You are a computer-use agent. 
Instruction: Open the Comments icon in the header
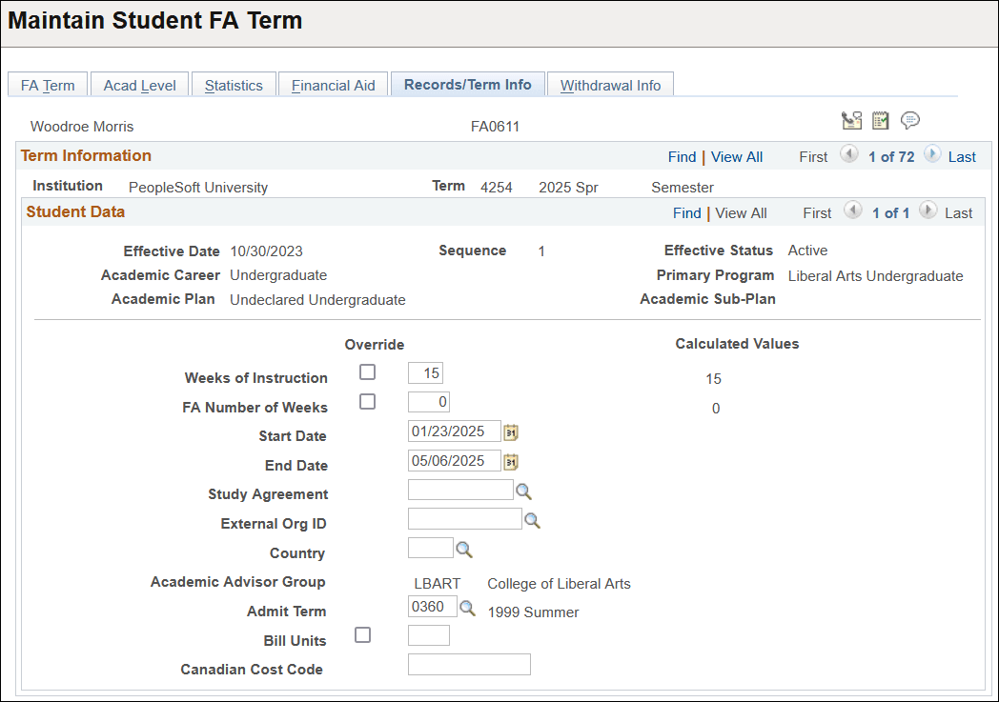(910, 120)
